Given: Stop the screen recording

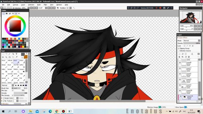Looking at the screenshot, I should (x=160, y=8).
